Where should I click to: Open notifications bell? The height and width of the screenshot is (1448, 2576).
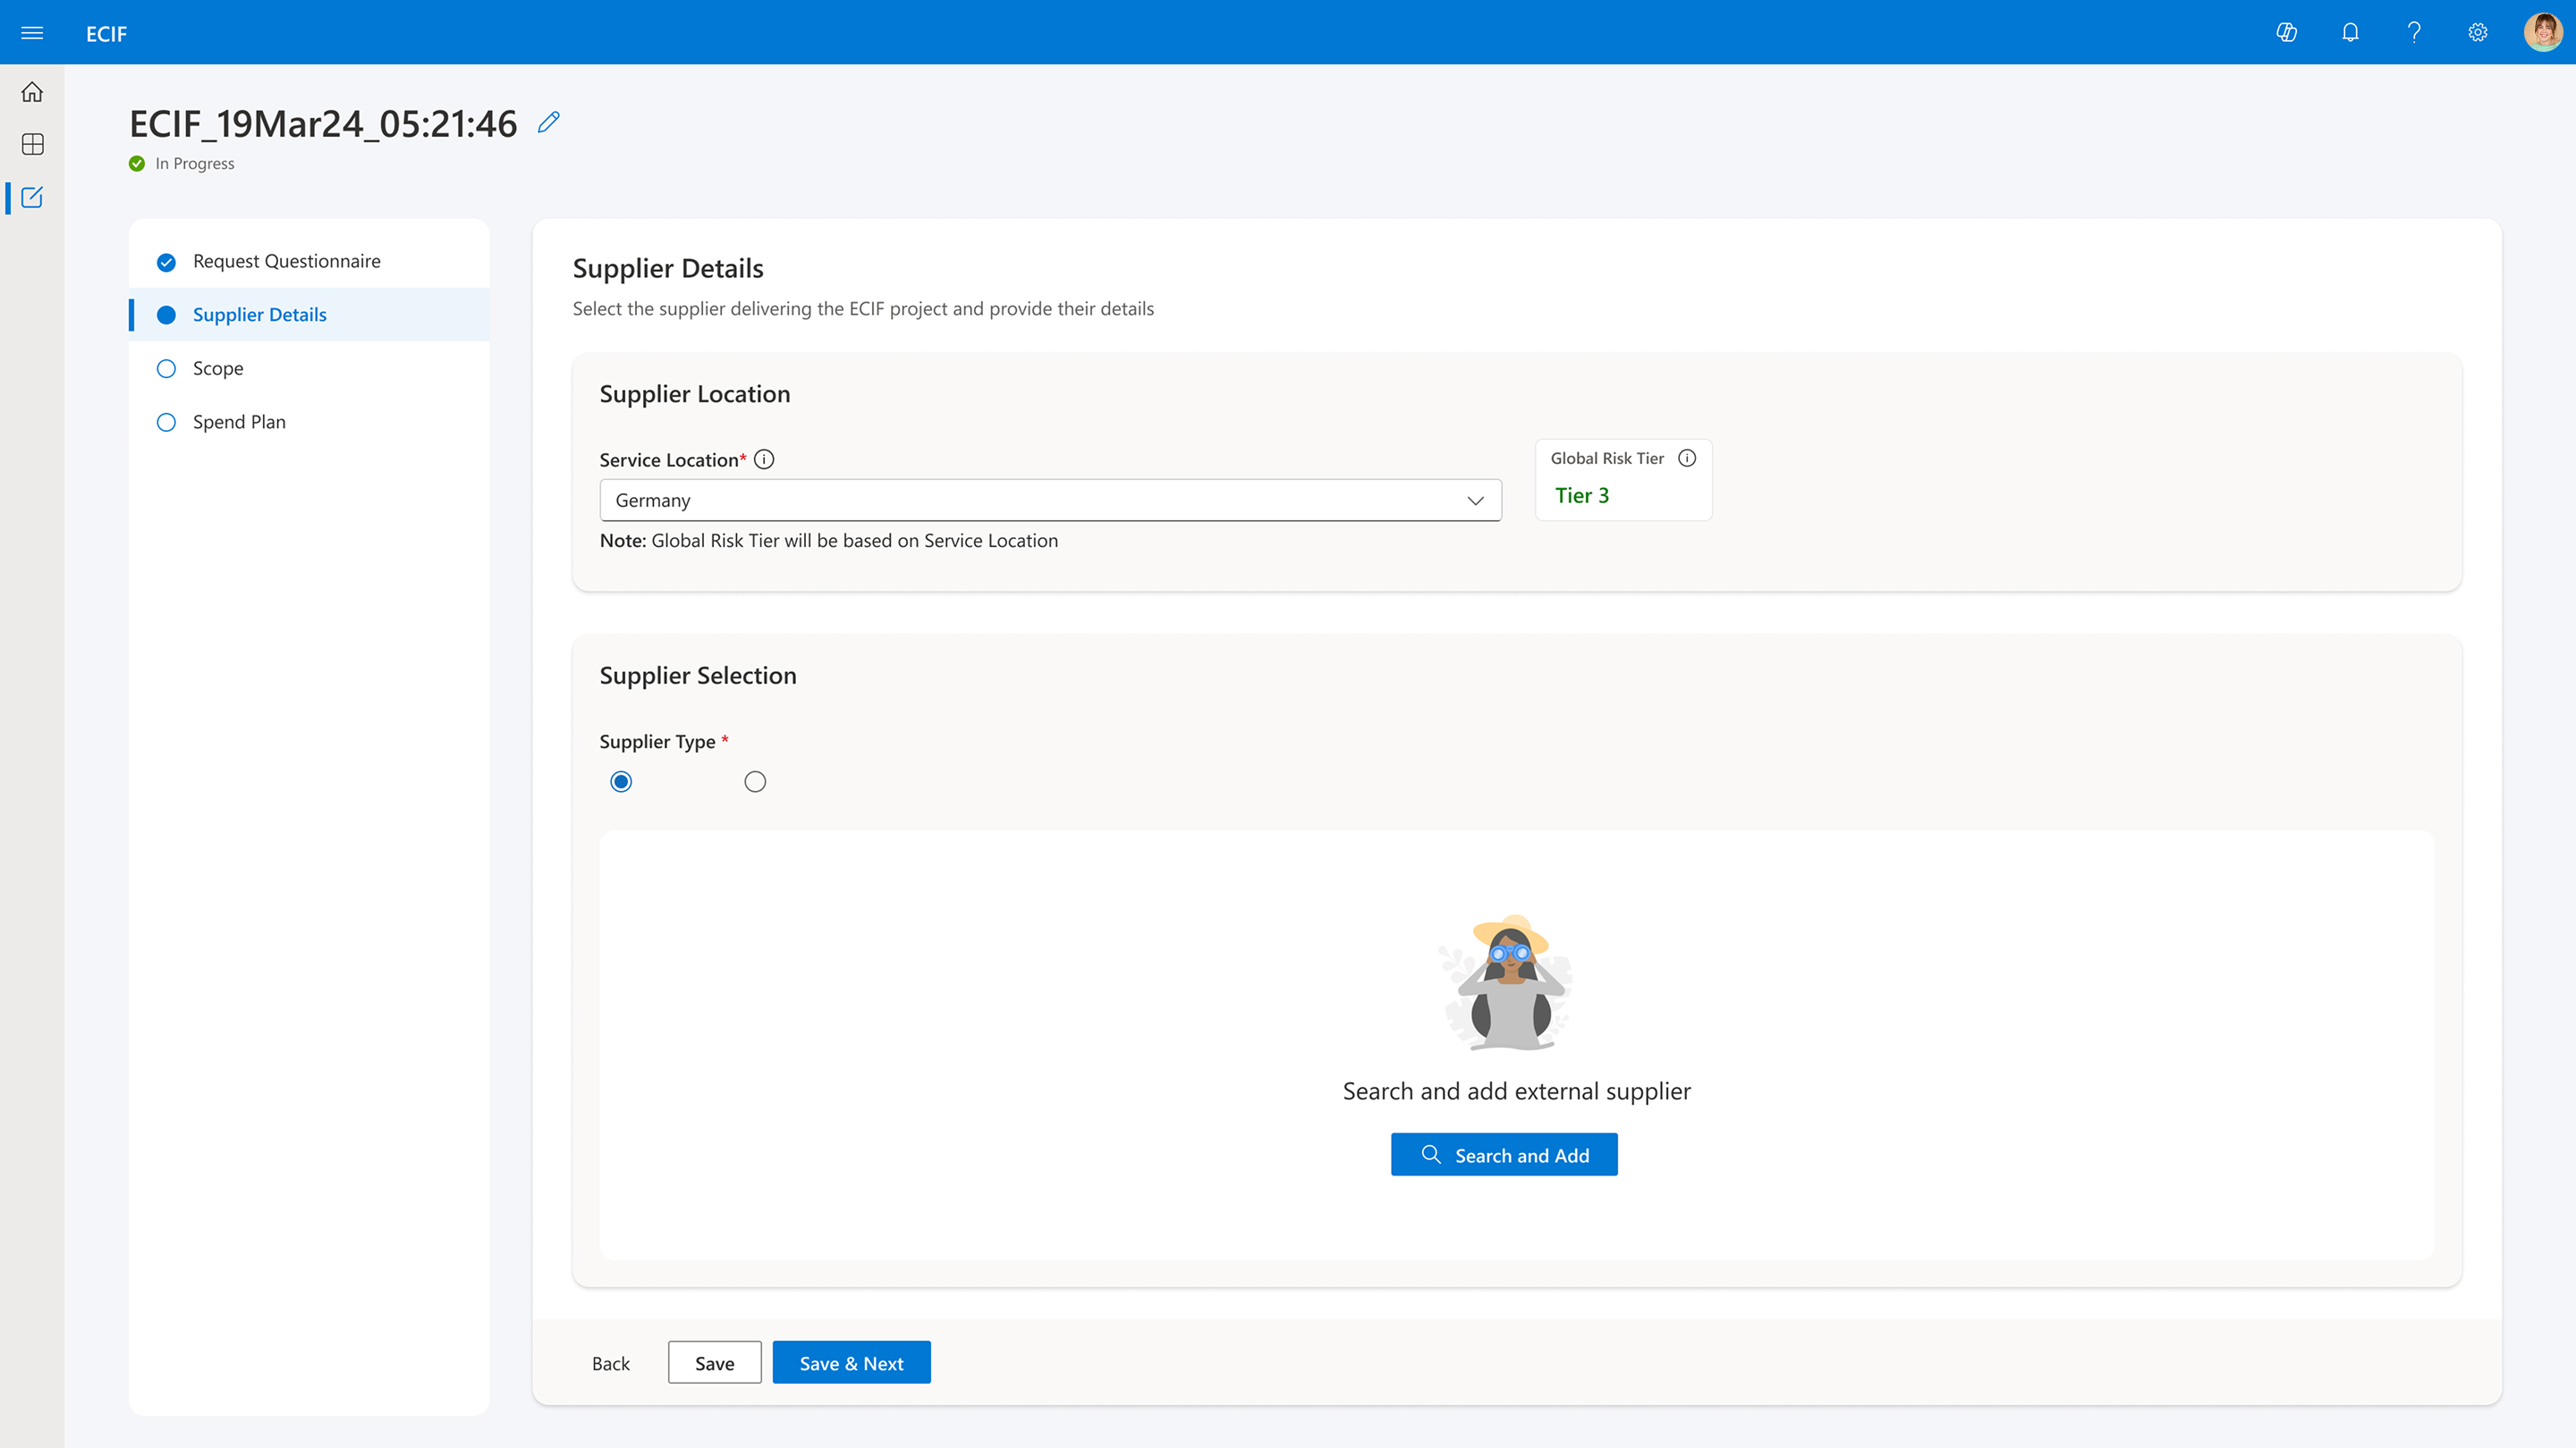[x=2350, y=33]
